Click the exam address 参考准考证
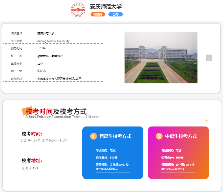This screenshot has width=223, height=192. (30, 168)
